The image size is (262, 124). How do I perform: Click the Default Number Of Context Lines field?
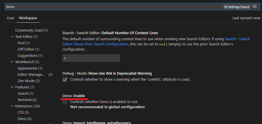coord(91,58)
